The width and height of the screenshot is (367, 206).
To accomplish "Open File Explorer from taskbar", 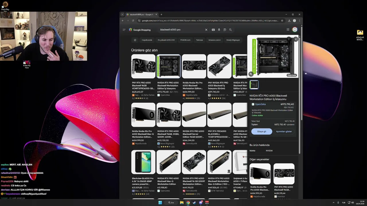I will tap(181, 203).
